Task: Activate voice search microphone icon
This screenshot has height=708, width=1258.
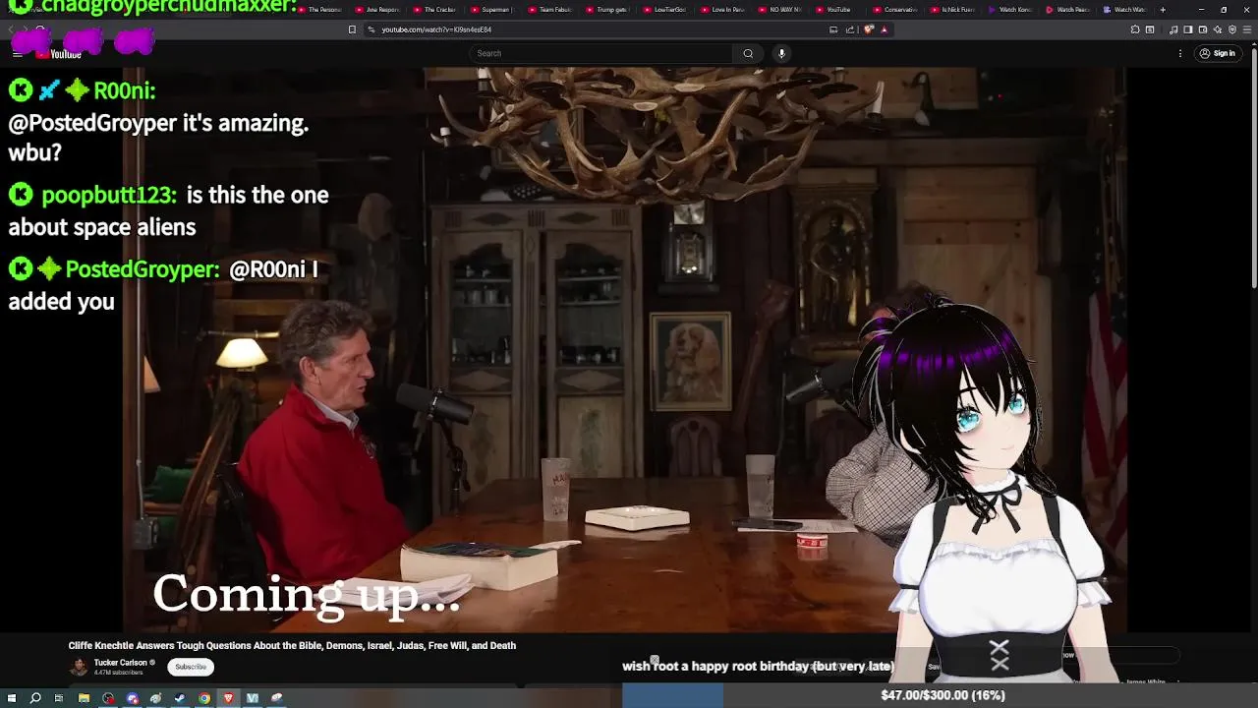Action: (781, 53)
